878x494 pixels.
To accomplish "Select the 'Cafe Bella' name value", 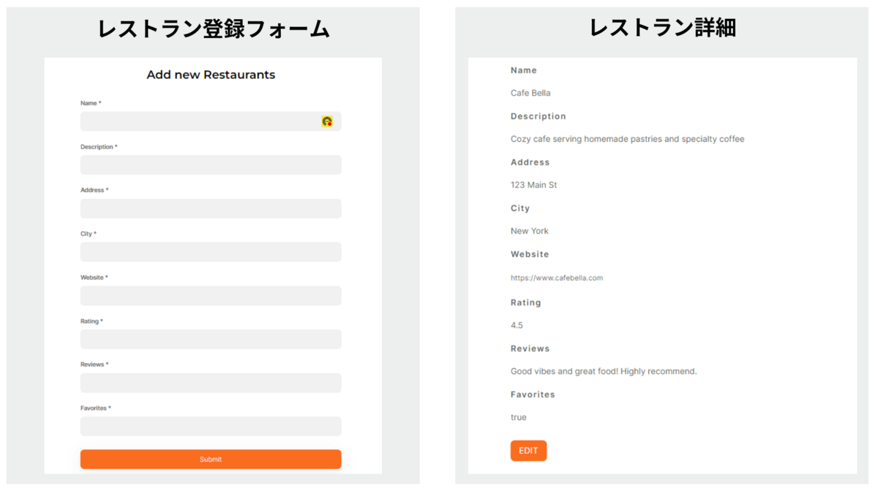I will [x=530, y=93].
